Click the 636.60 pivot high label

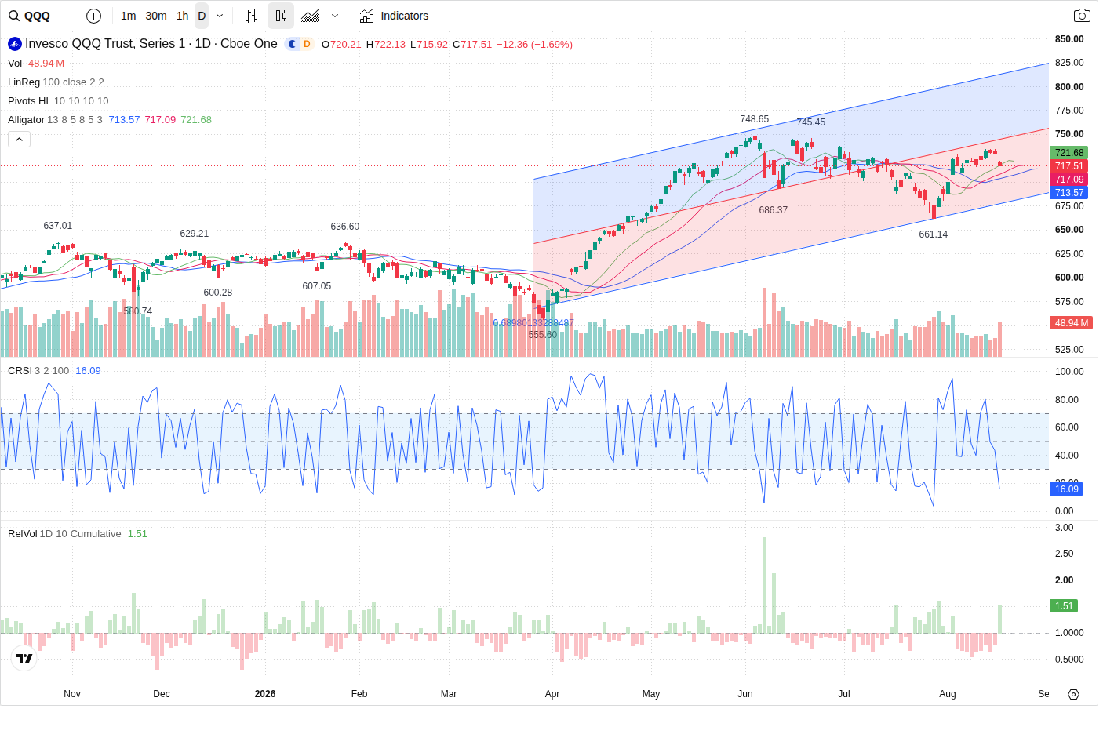(345, 227)
